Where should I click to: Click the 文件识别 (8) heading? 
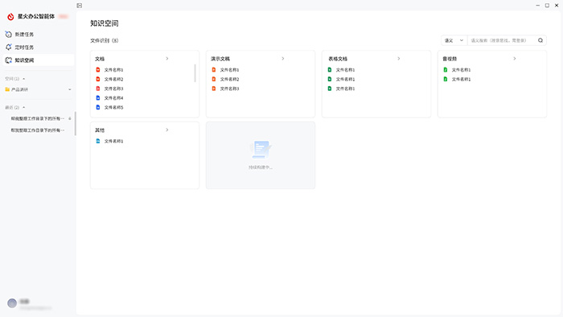[x=104, y=40]
